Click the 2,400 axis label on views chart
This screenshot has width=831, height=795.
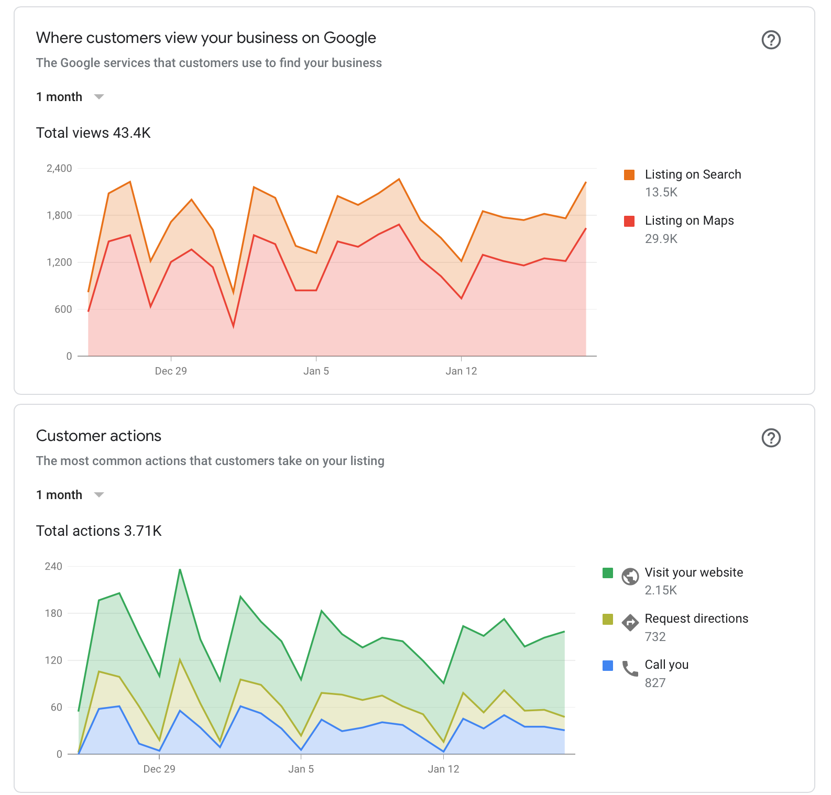pyautogui.click(x=59, y=169)
